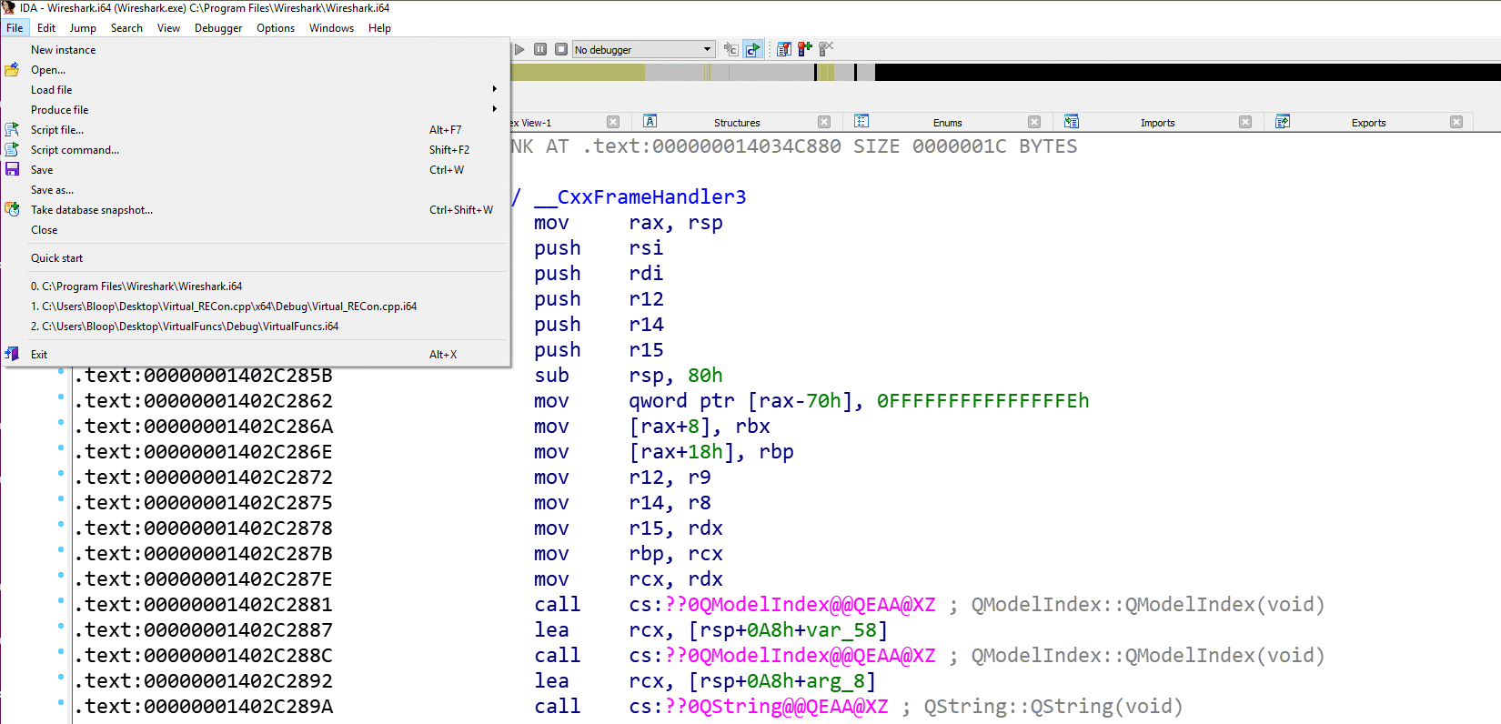
Task: Open the Edit menu
Action: 46,28
